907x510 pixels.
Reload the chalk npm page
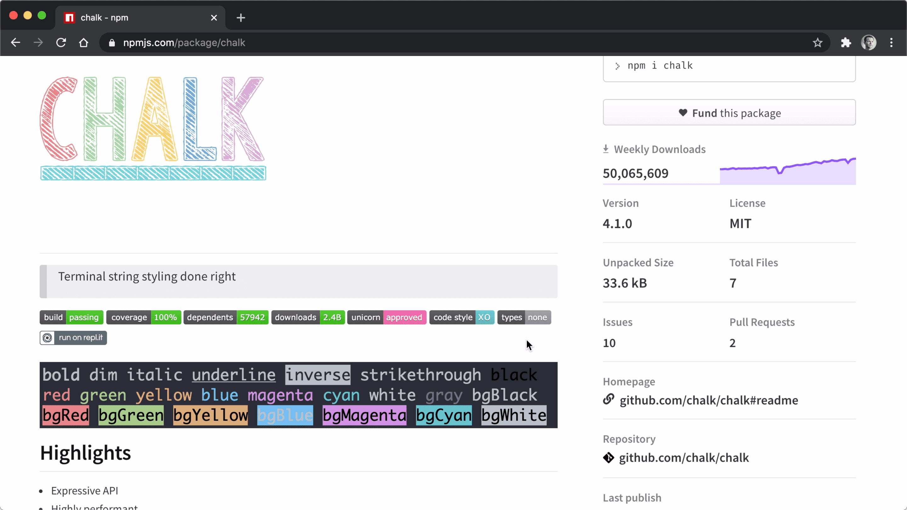tap(61, 42)
